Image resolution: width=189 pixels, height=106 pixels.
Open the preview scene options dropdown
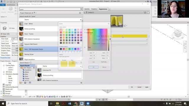(125, 26)
